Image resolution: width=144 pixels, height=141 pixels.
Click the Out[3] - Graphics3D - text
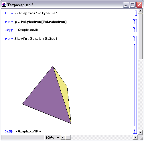(x=28, y=131)
